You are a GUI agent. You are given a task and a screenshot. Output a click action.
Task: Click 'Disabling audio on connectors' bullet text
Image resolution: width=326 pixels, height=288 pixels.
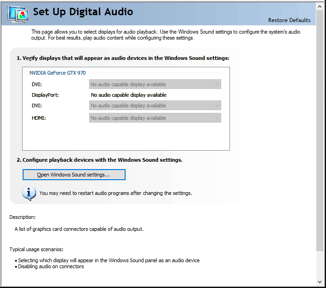[x=51, y=266]
